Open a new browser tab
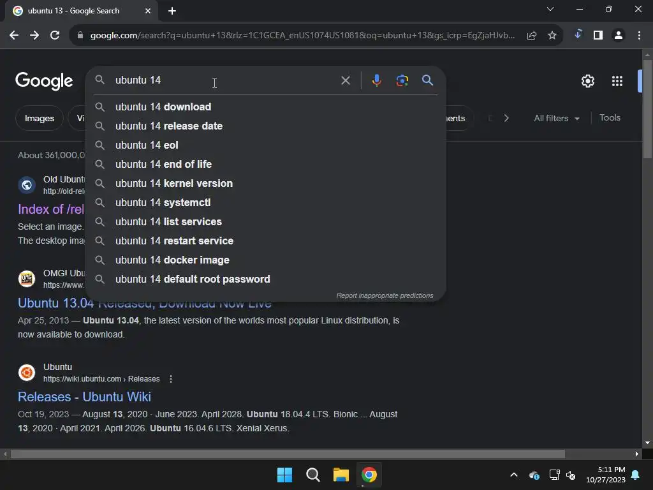This screenshot has height=490, width=653. click(172, 11)
